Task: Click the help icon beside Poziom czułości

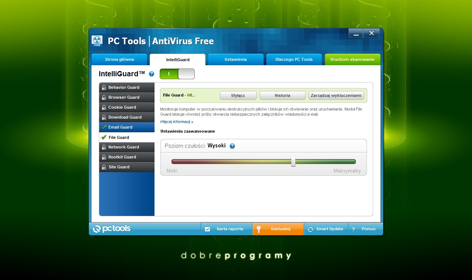Action: tap(232, 146)
